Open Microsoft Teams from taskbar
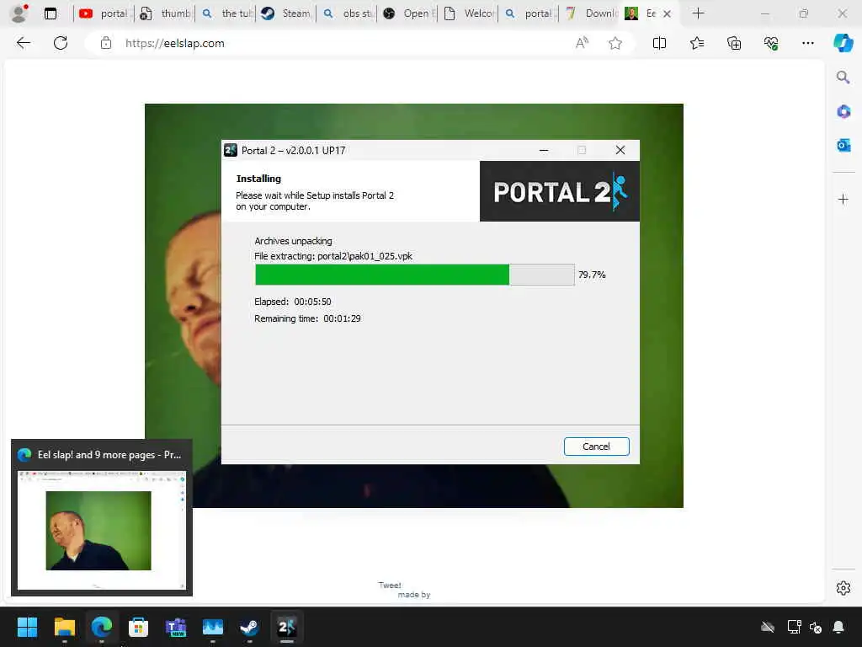862x647 pixels. pos(176,627)
